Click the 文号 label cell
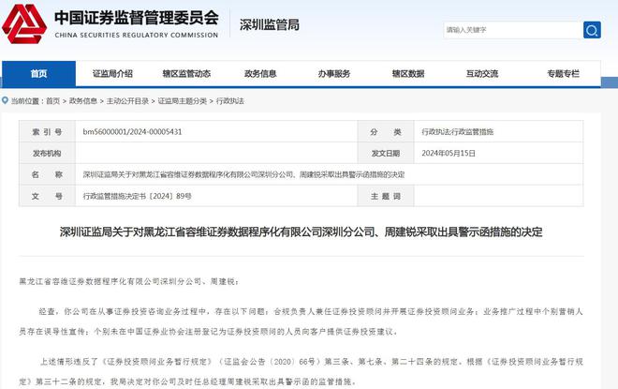 click(x=48, y=196)
